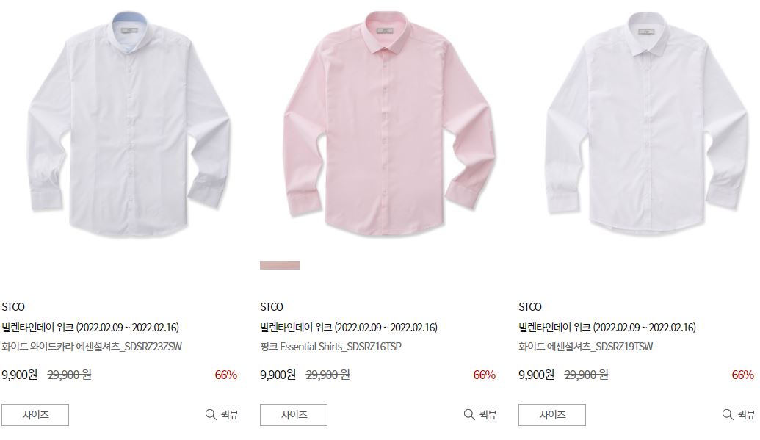Open product link 화이트 에센셜셔츠_SDSRZ19TSW
This screenshot has height=440, width=760.
click(585, 347)
